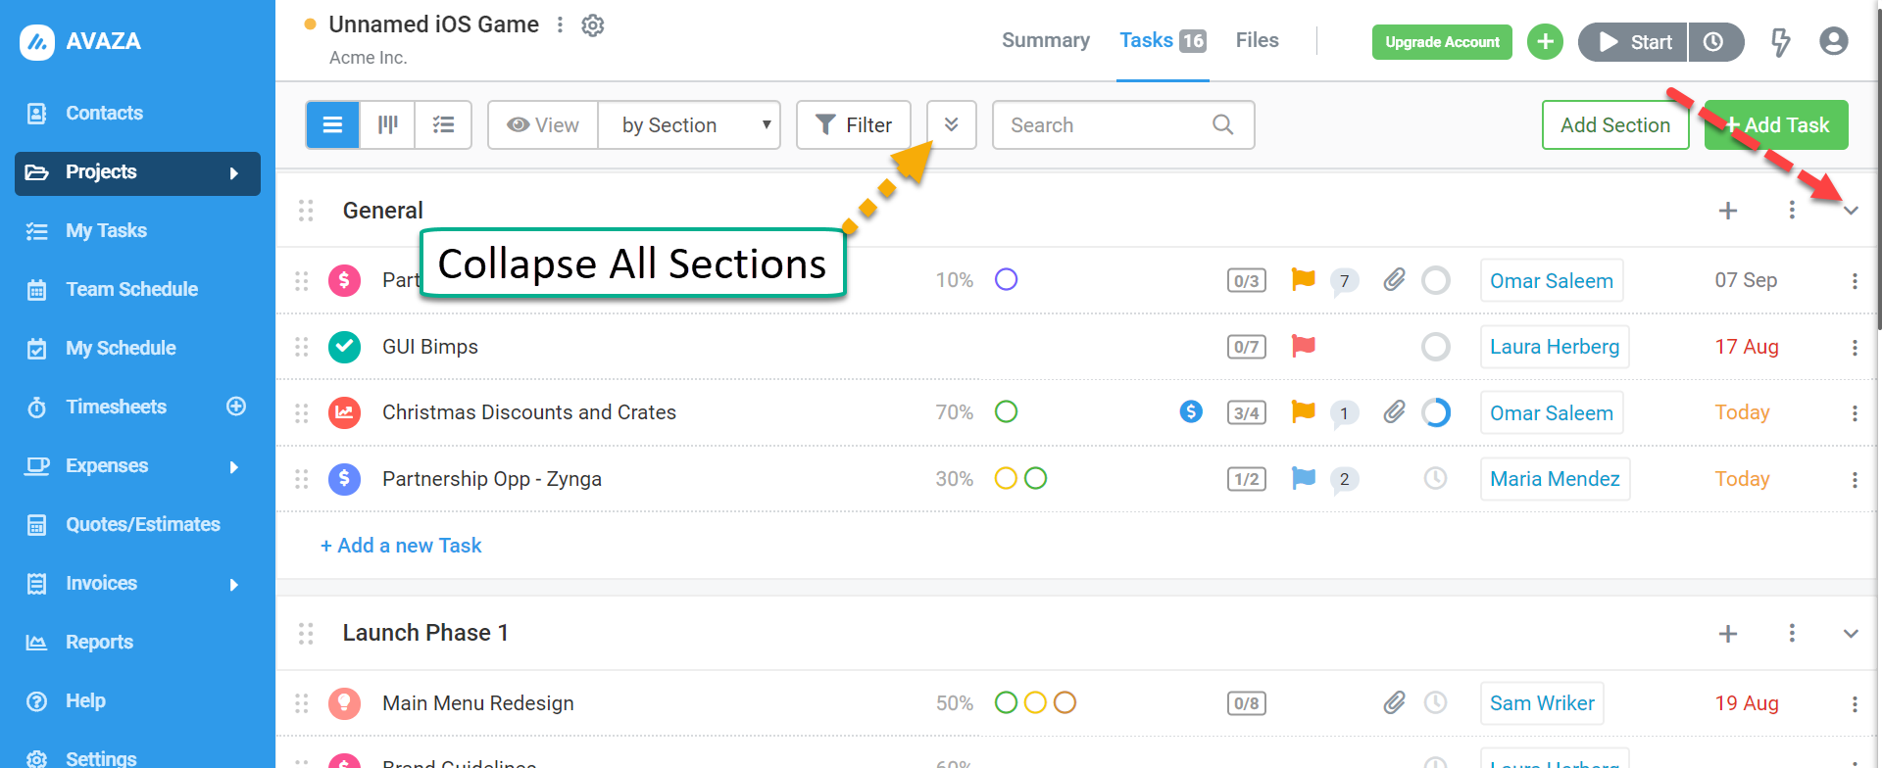Open timer clock icon beside Start
This screenshot has height=768, width=1882.
pyautogui.click(x=1714, y=42)
